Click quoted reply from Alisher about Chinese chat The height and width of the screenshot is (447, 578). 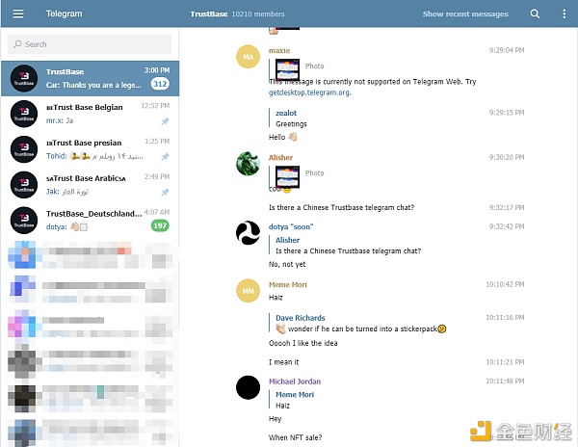345,246
